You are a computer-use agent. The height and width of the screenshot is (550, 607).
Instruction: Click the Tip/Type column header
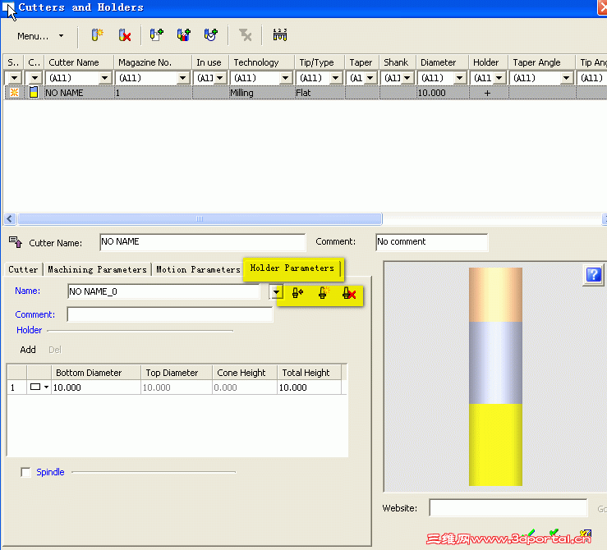click(x=320, y=62)
